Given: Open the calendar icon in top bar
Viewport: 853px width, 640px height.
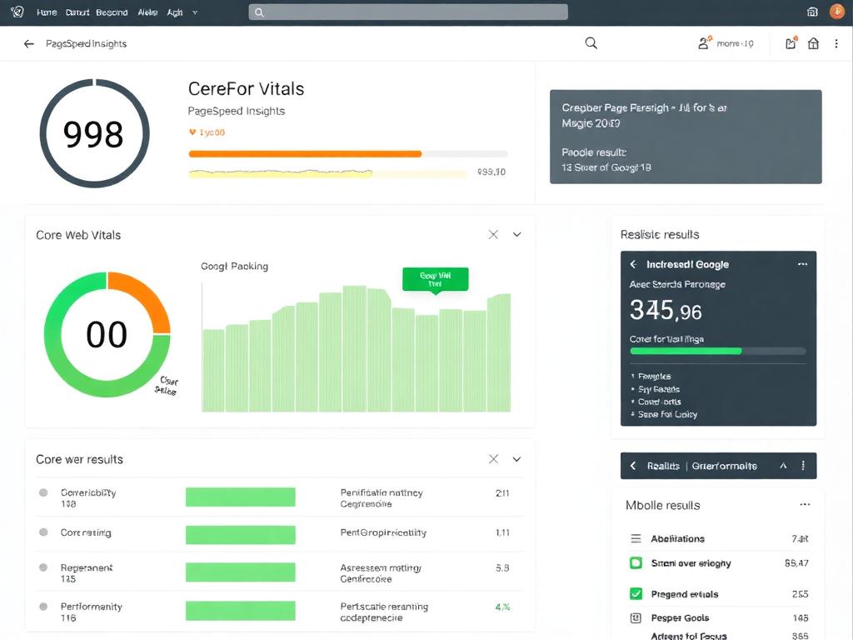Looking at the screenshot, I should [x=812, y=12].
